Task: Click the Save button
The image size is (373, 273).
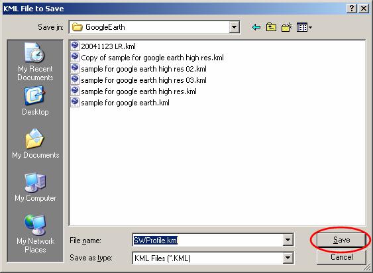Action: pyautogui.click(x=341, y=240)
